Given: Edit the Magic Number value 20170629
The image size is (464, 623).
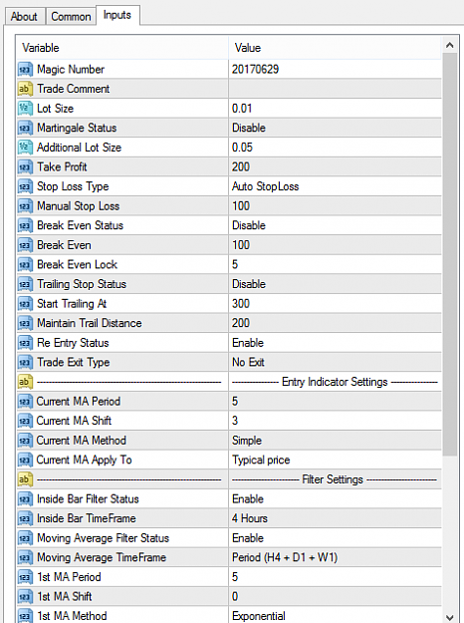Looking at the screenshot, I should [x=335, y=70].
